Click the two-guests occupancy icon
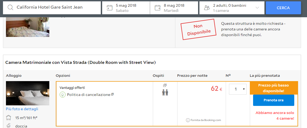307x128 pixels. click(x=165, y=92)
